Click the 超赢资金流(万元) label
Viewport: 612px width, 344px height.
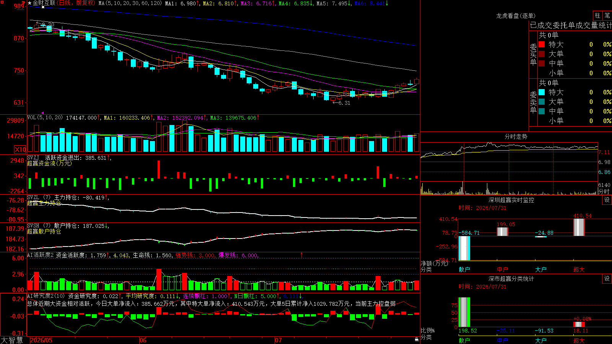49,163
